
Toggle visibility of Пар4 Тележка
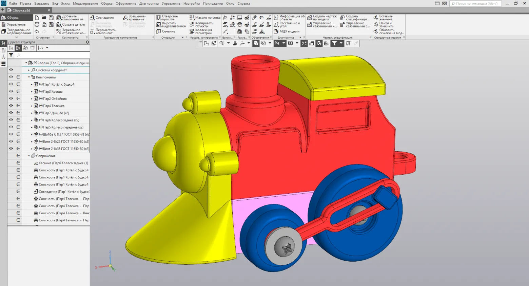click(x=11, y=106)
